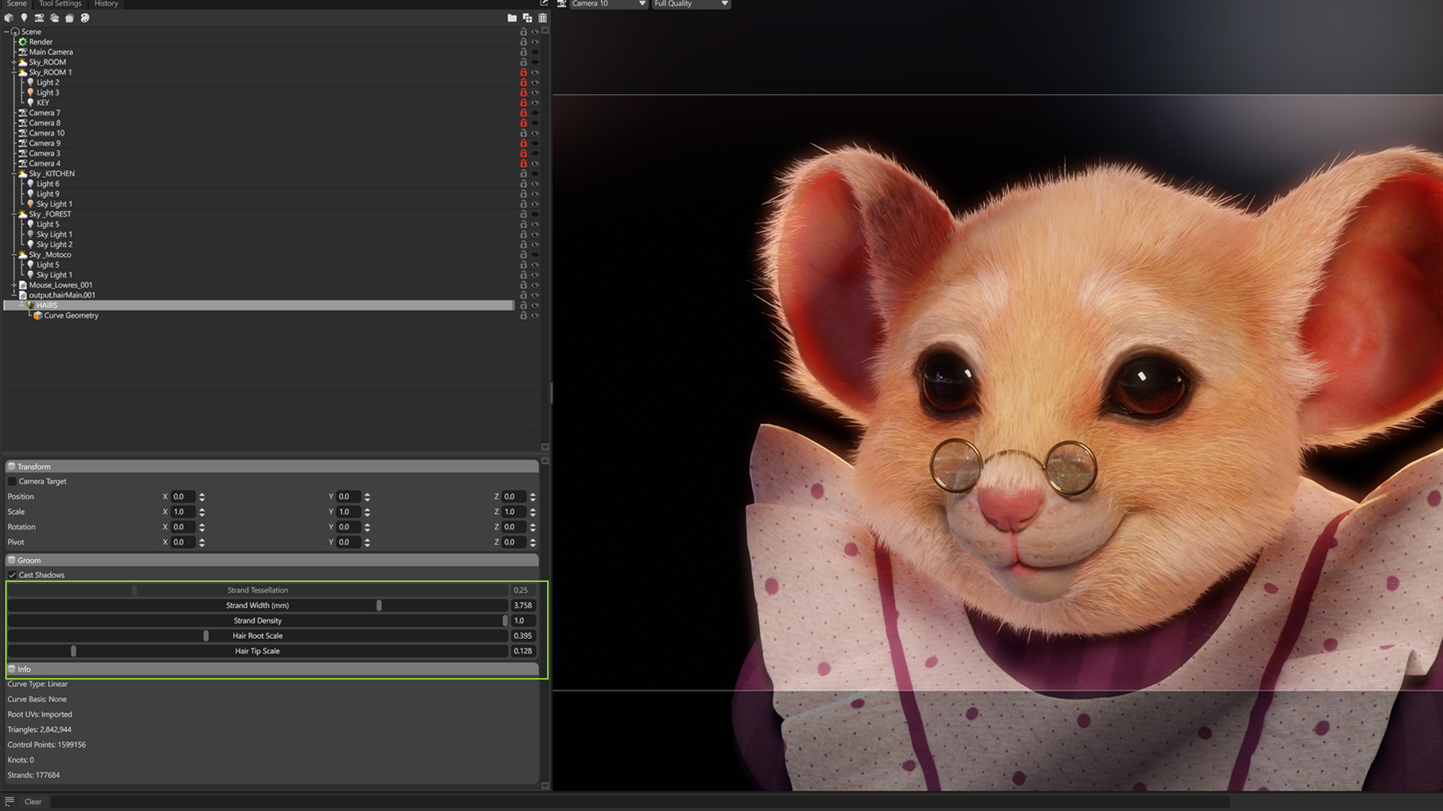Image resolution: width=1443 pixels, height=811 pixels.
Task: Click the delete trash can icon
Action: coord(543,18)
